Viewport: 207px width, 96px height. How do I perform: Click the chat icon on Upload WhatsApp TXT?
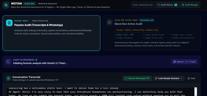click(126, 78)
